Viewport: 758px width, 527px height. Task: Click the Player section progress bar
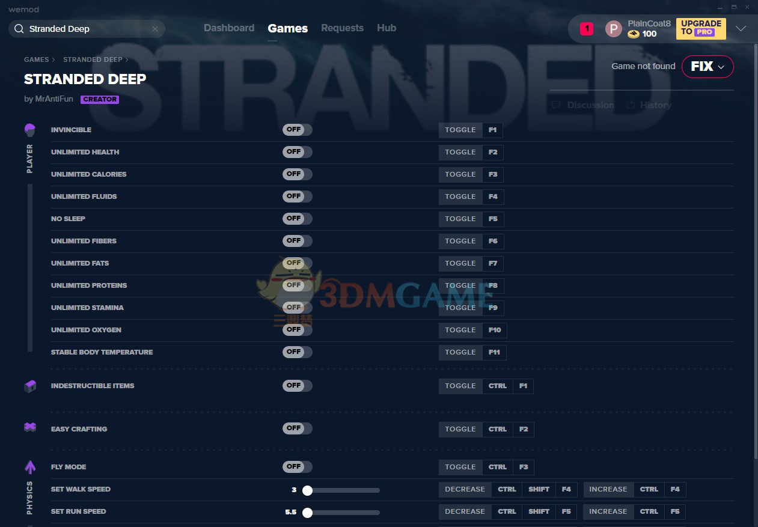30,268
